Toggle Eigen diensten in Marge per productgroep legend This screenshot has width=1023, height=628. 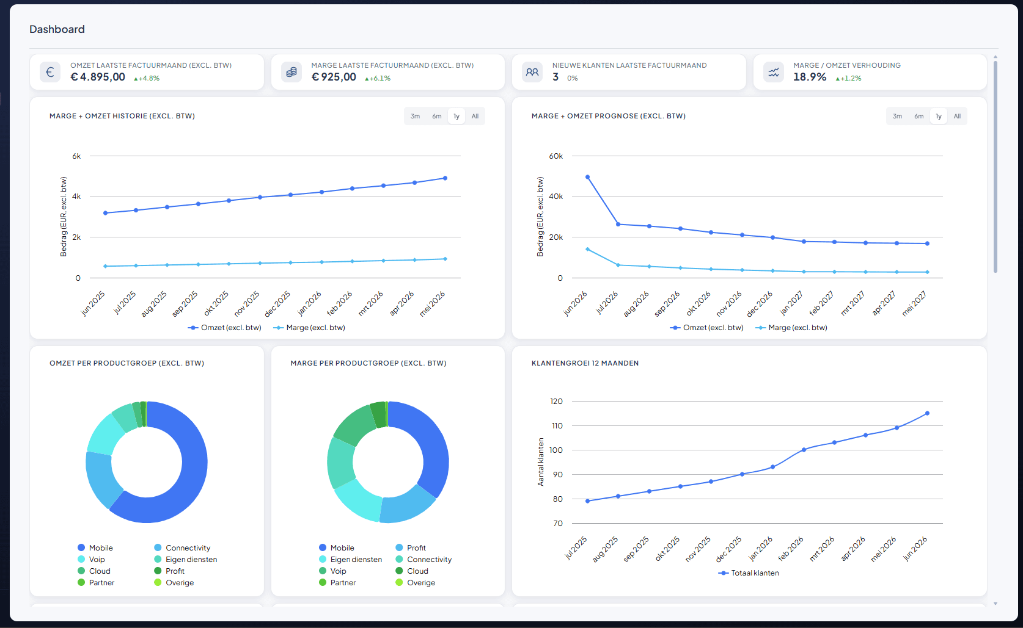(351, 560)
